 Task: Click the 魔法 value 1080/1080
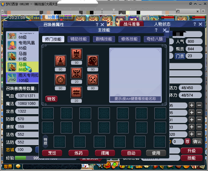pyautogui.click(x=27, y=103)
